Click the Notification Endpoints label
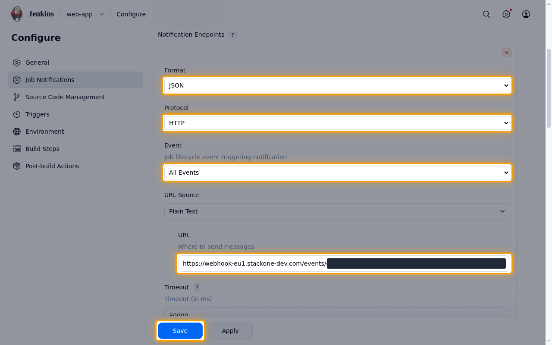 point(191,34)
